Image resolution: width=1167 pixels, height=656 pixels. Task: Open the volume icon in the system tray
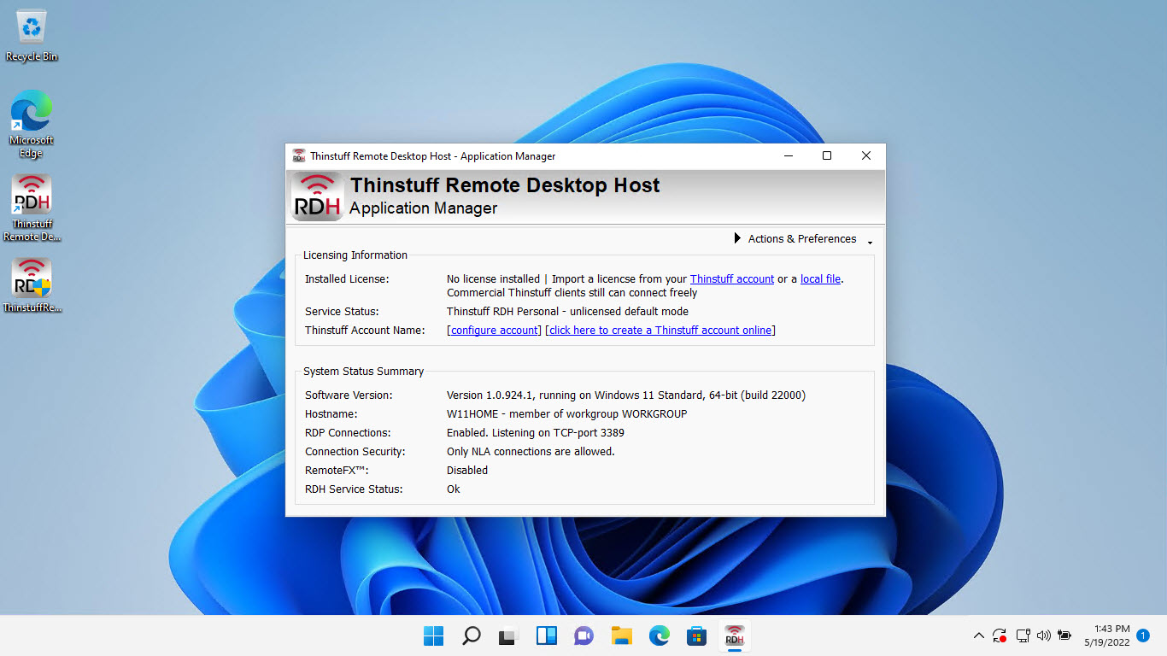(1043, 635)
